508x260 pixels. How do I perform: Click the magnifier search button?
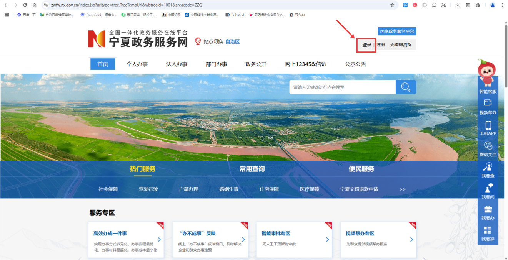click(x=406, y=87)
